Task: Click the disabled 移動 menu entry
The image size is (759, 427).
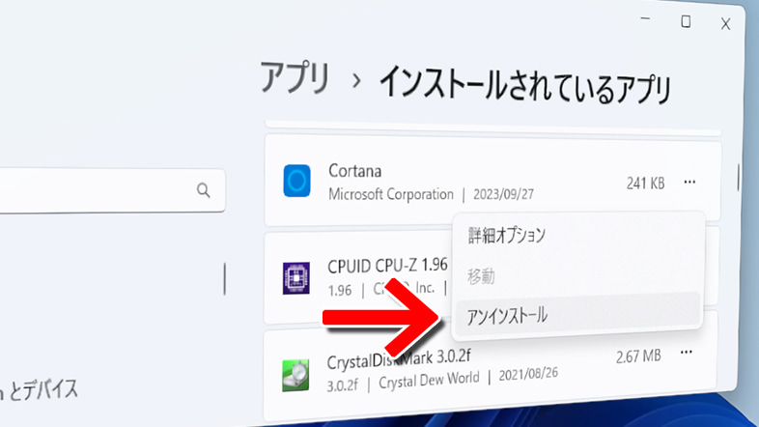Action: (x=481, y=276)
